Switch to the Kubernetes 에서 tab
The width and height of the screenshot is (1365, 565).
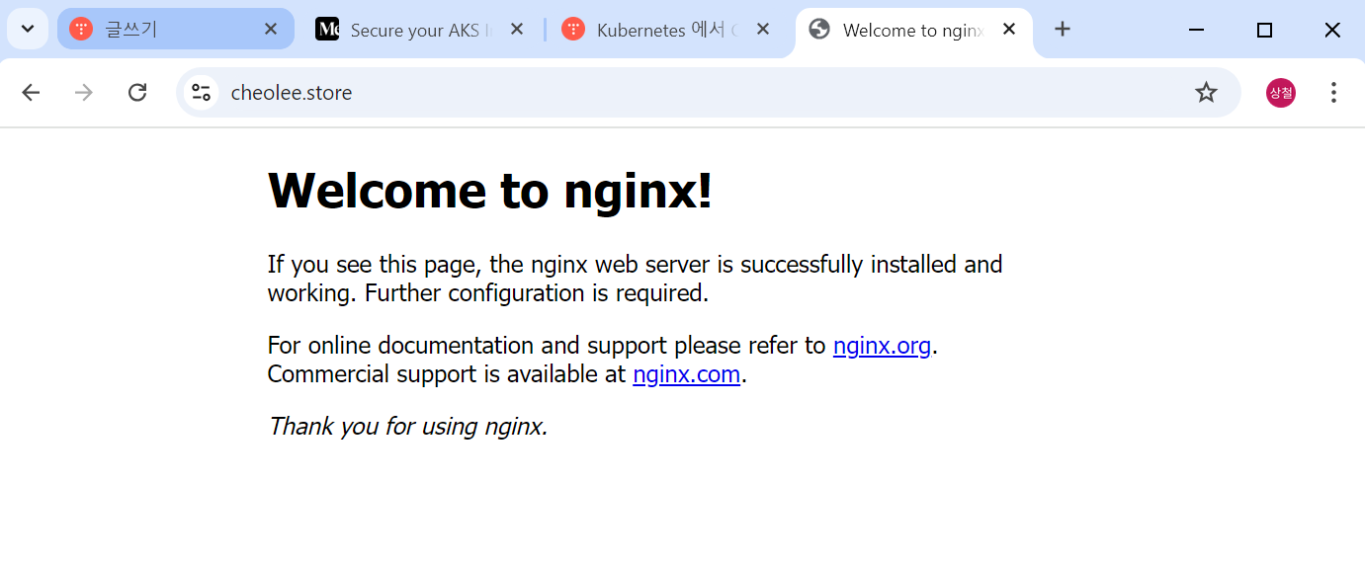(x=667, y=30)
